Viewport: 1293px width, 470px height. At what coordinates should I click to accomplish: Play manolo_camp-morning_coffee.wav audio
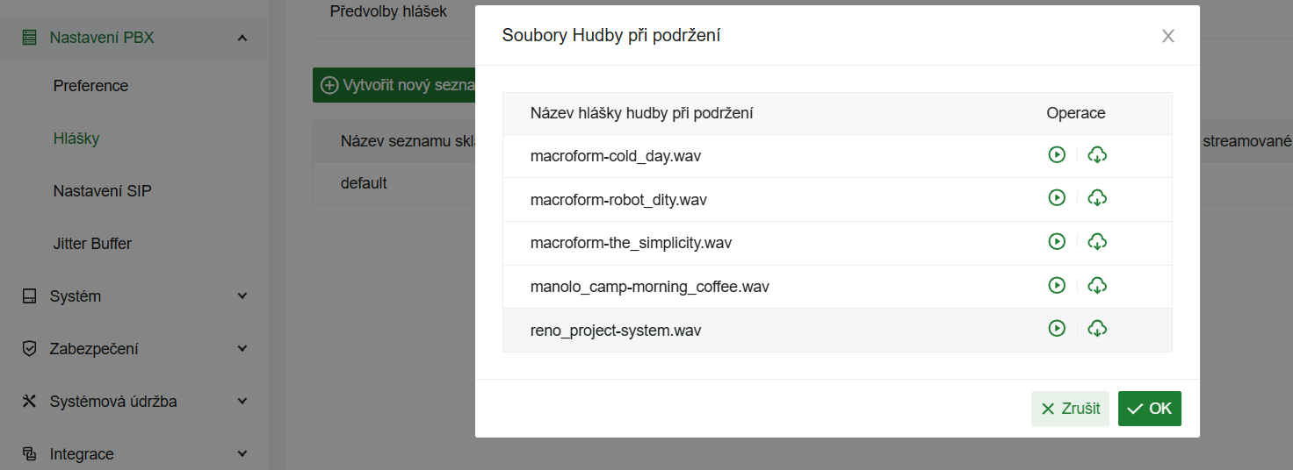tap(1057, 285)
